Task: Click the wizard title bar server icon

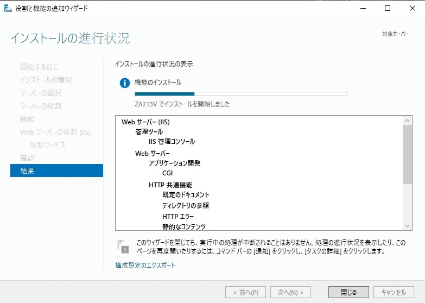Action: (8, 9)
